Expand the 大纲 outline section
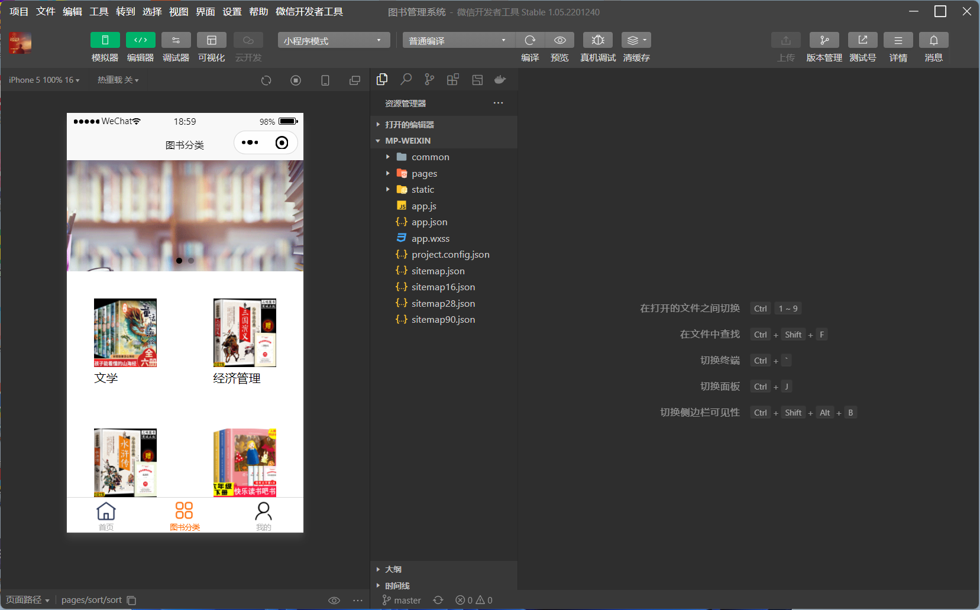The height and width of the screenshot is (610, 980). coord(444,569)
